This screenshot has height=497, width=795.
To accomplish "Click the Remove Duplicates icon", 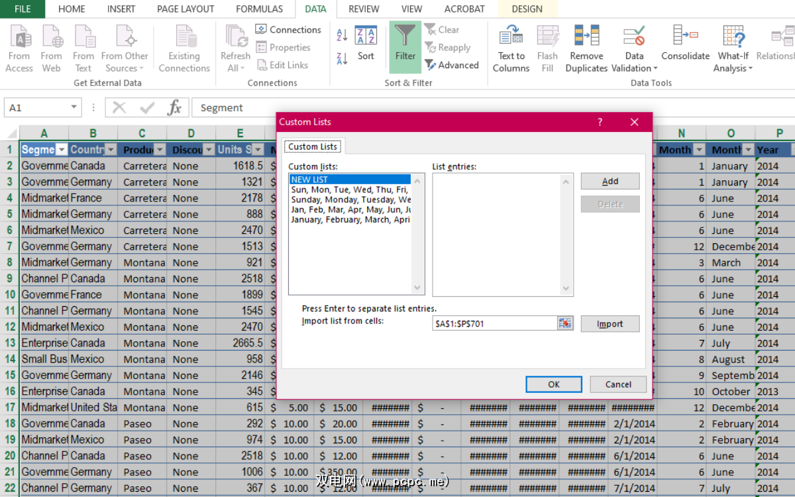I will [x=586, y=36].
